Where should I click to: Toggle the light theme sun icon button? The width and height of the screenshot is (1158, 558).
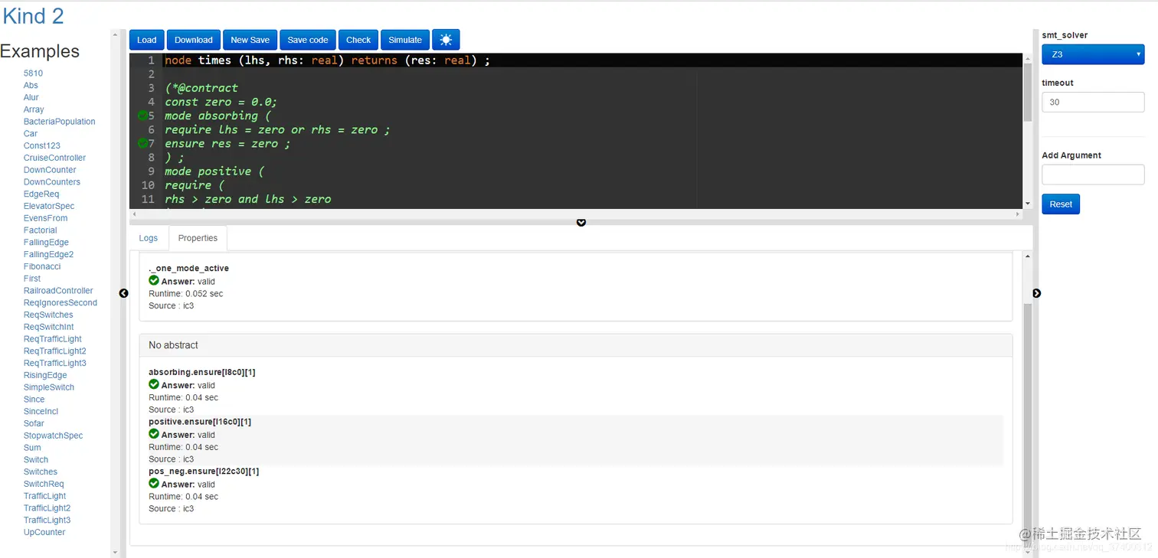pos(446,40)
